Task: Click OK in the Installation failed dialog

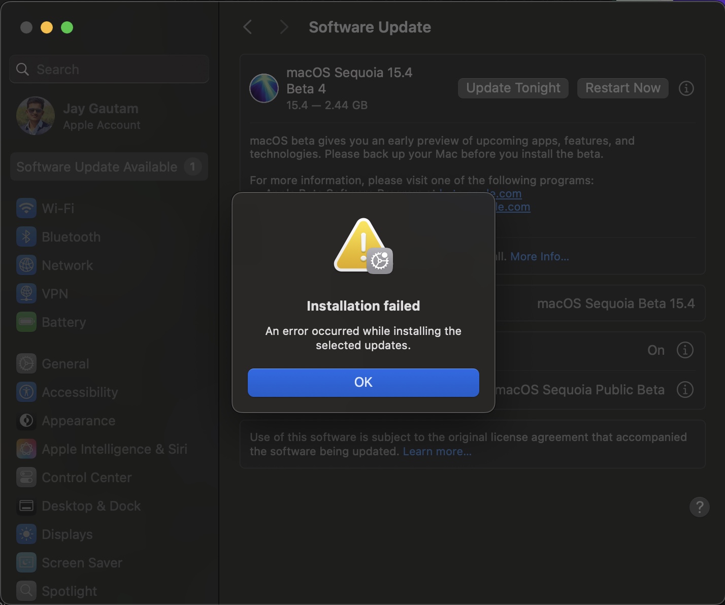Action: click(x=363, y=382)
